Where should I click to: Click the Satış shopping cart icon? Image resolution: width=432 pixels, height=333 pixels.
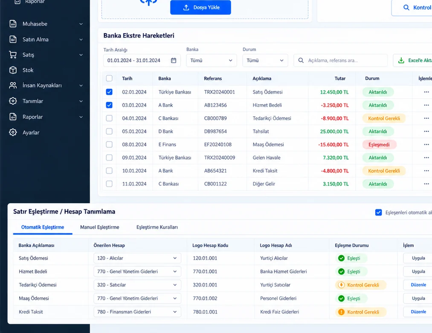pos(13,55)
